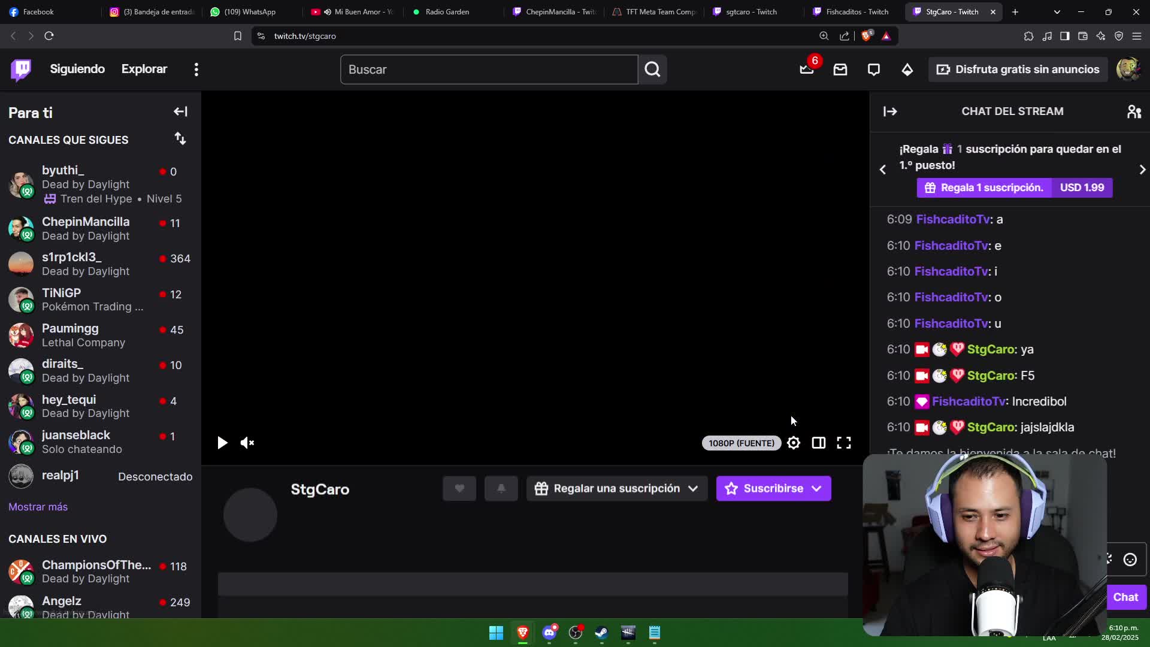Open video player settings gear
Screen dimensions: 1150x647
(x=794, y=443)
